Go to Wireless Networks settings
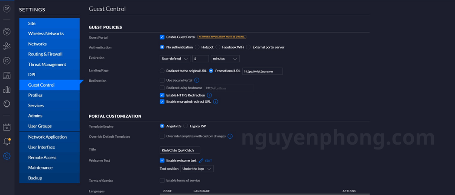455x195 pixels. point(46,33)
